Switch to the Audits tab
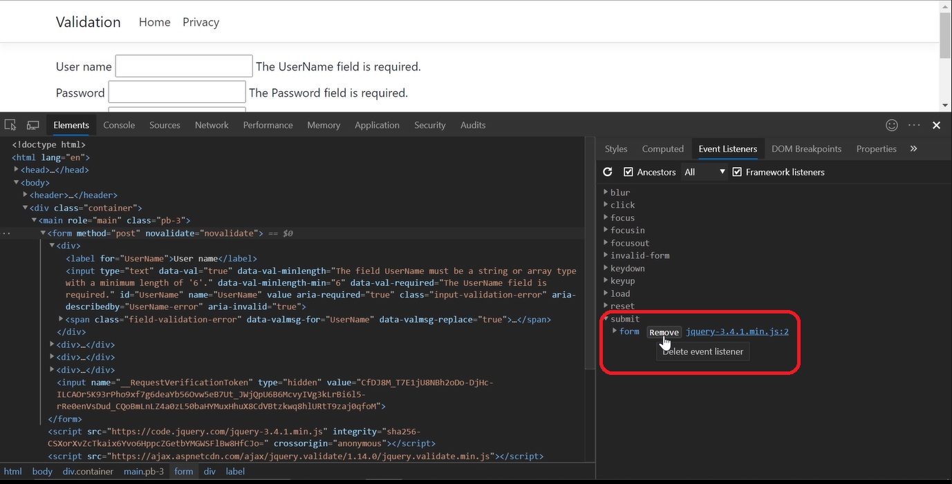952x484 pixels. point(473,125)
